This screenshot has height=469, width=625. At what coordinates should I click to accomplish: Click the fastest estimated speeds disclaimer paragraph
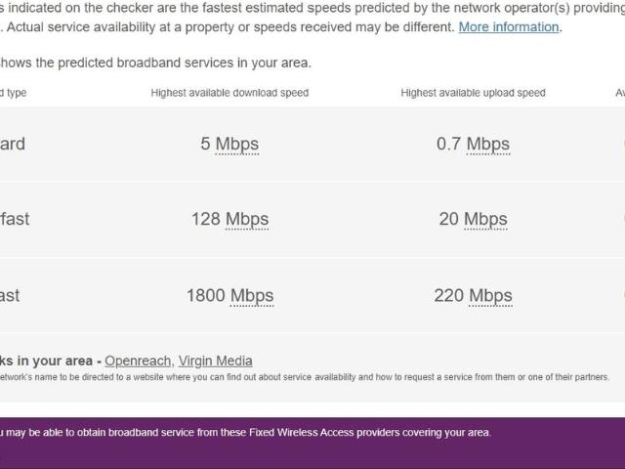tap(293, 10)
